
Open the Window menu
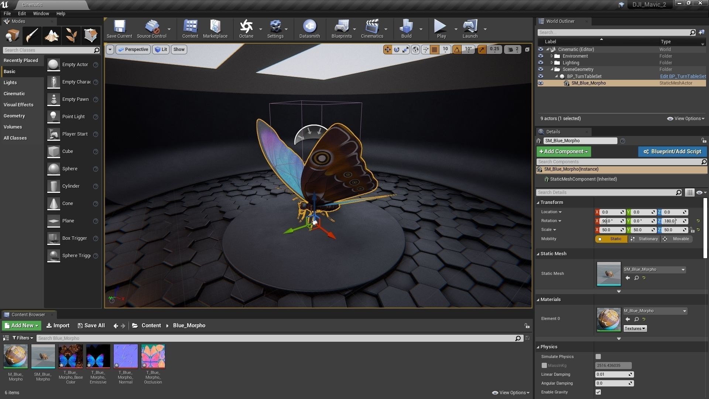[x=41, y=13]
